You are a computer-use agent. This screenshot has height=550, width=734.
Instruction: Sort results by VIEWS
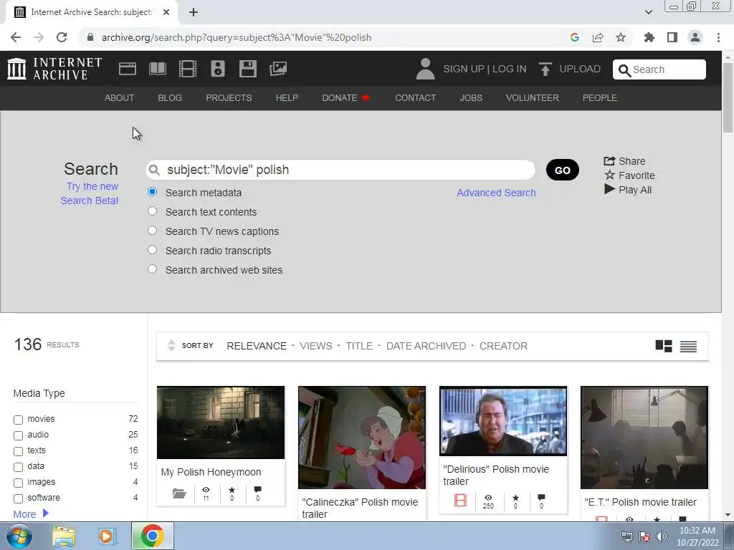(x=316, y=346)
